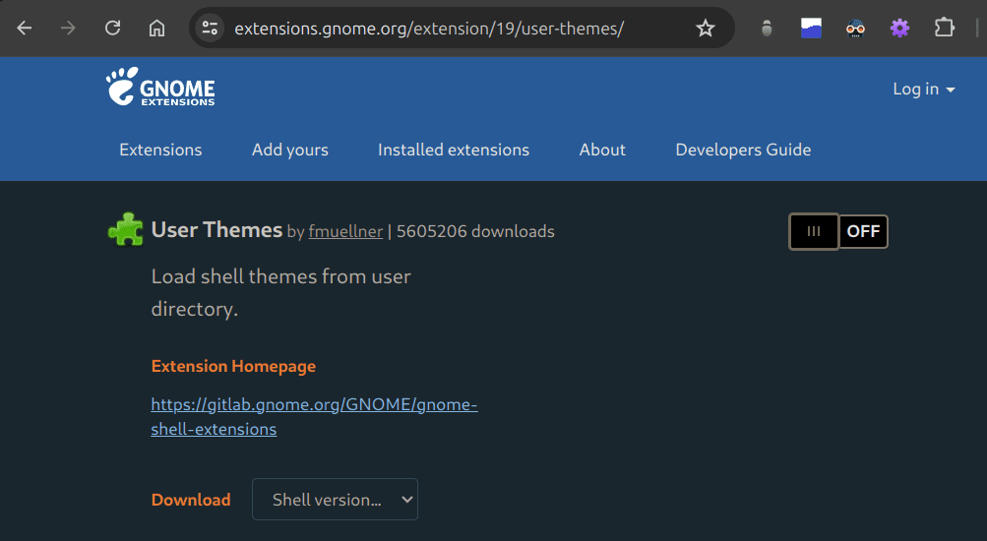Open the Developers Guide link

point(743,150)
